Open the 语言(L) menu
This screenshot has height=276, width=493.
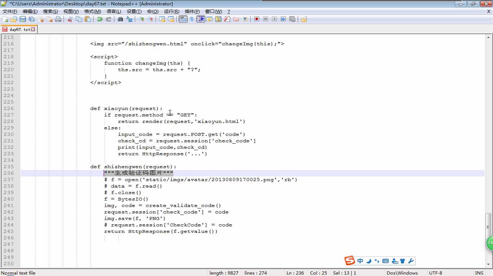click(114, 11)
